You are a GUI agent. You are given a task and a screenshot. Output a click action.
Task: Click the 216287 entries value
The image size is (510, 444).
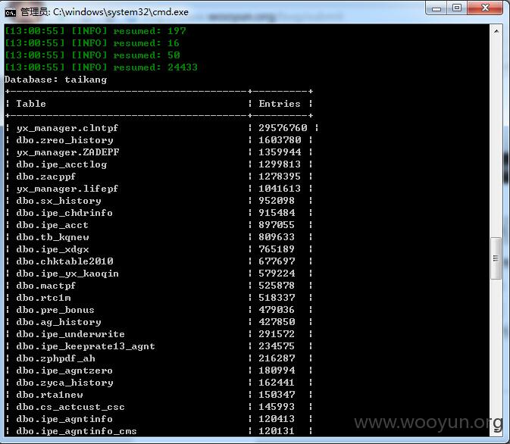pyautogui.click(x=277, y=358)
